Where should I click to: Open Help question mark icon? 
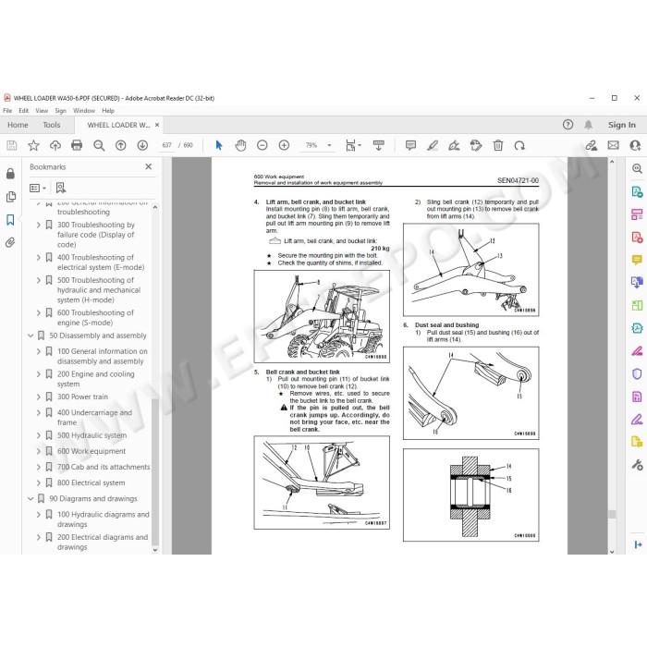pyautogui.click(x=568, y=125)
